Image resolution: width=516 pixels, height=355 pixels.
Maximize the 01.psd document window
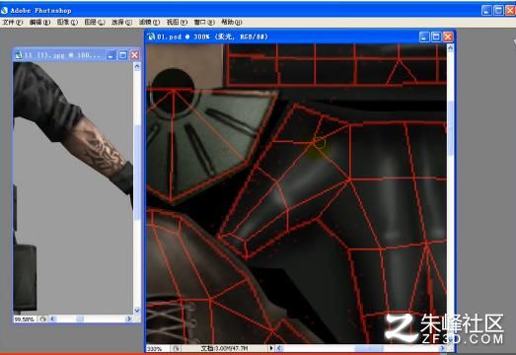click(x=436, y=36)
